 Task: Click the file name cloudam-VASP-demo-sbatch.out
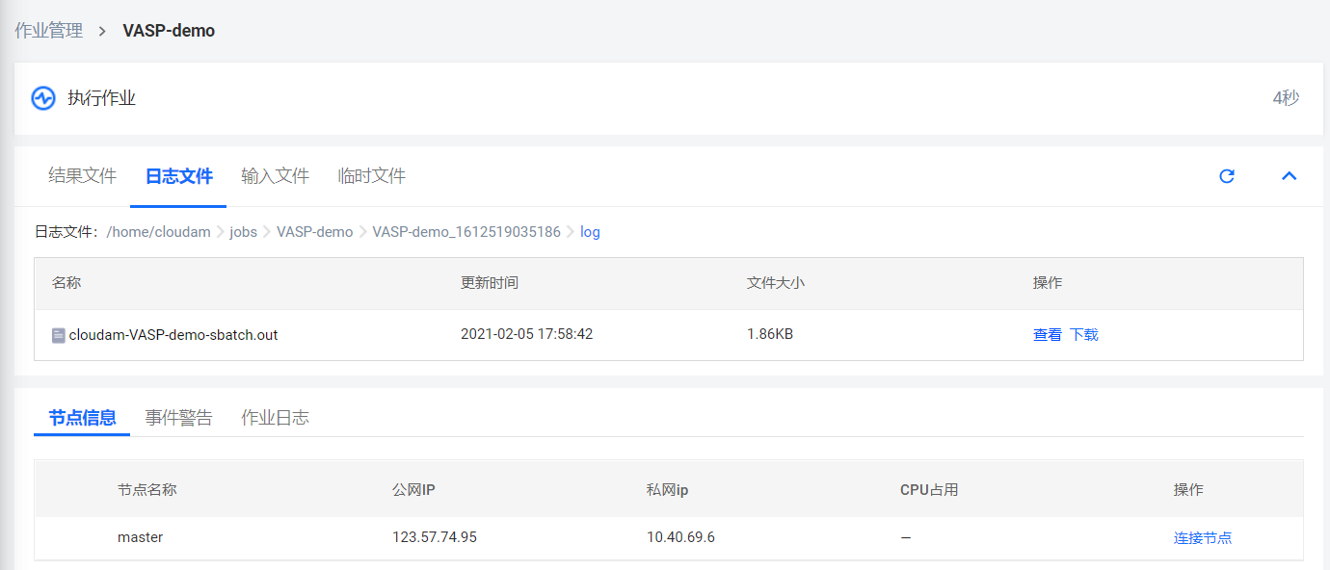(x=173, y=335)
